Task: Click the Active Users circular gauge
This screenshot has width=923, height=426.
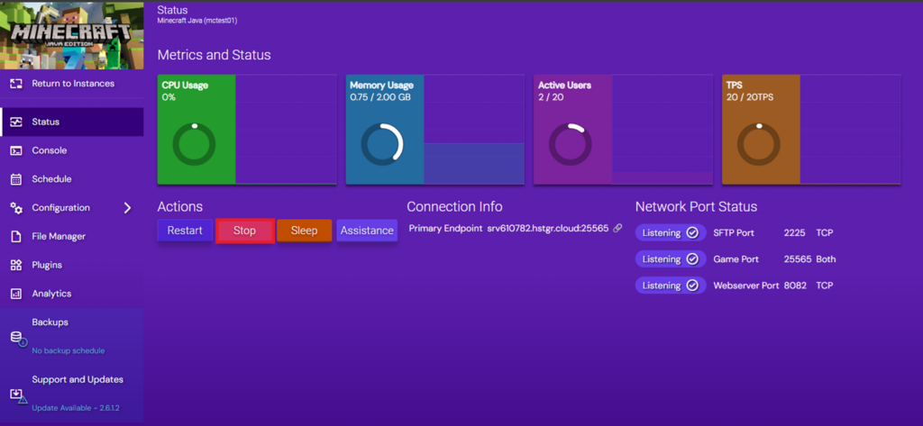Action: tap(571, 144)
